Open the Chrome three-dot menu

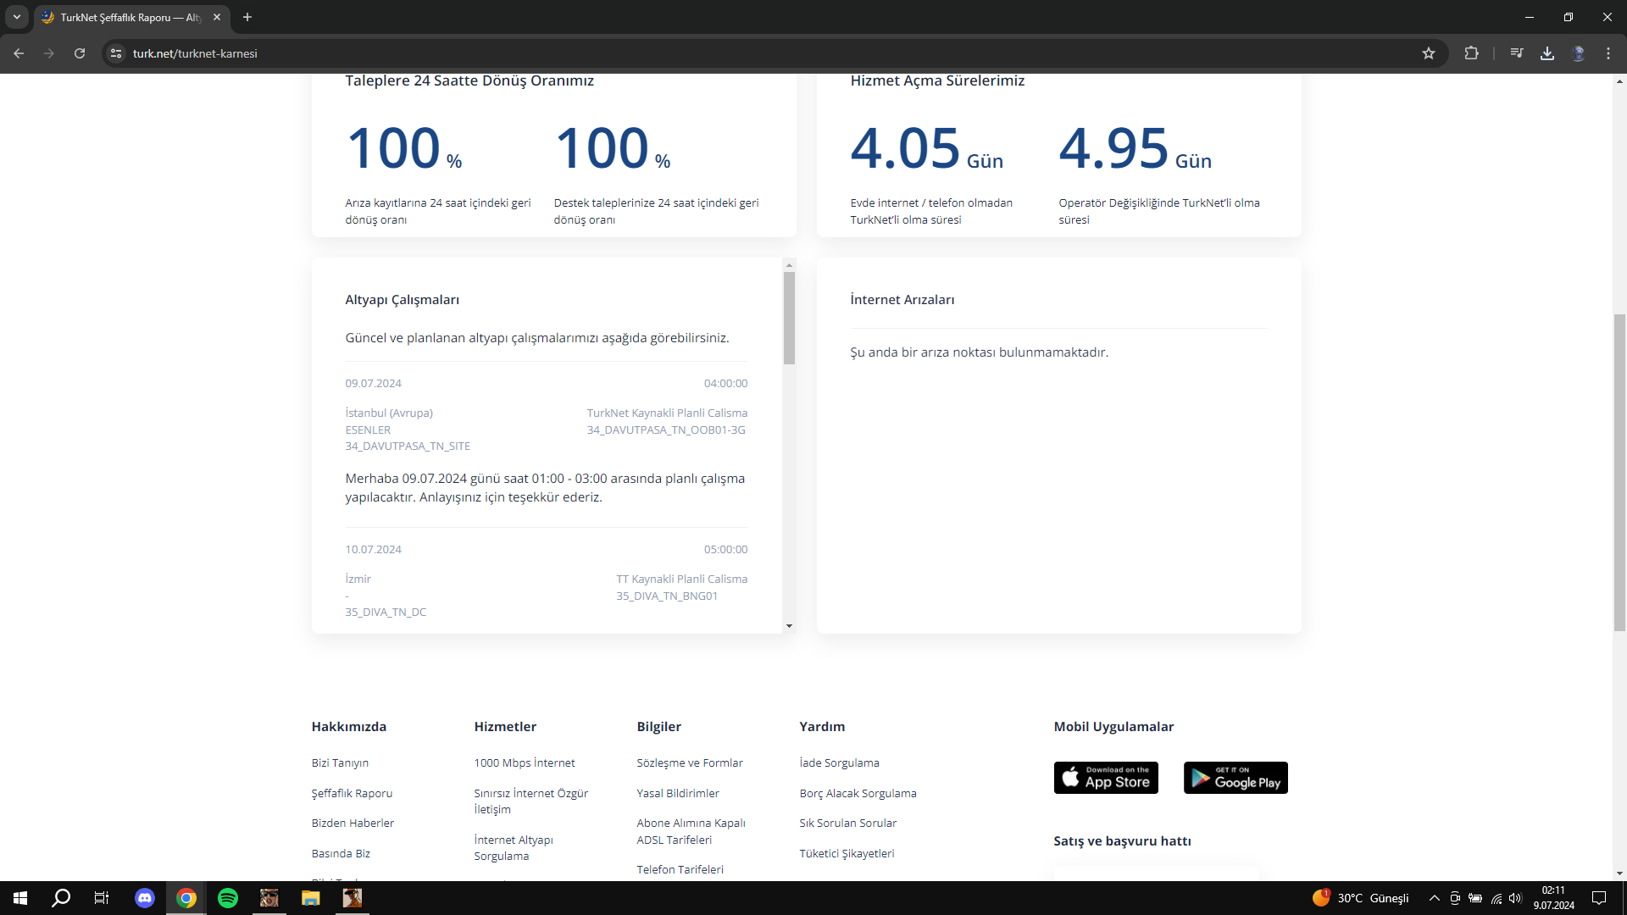pyautogui.click(x=1608, y=53)
